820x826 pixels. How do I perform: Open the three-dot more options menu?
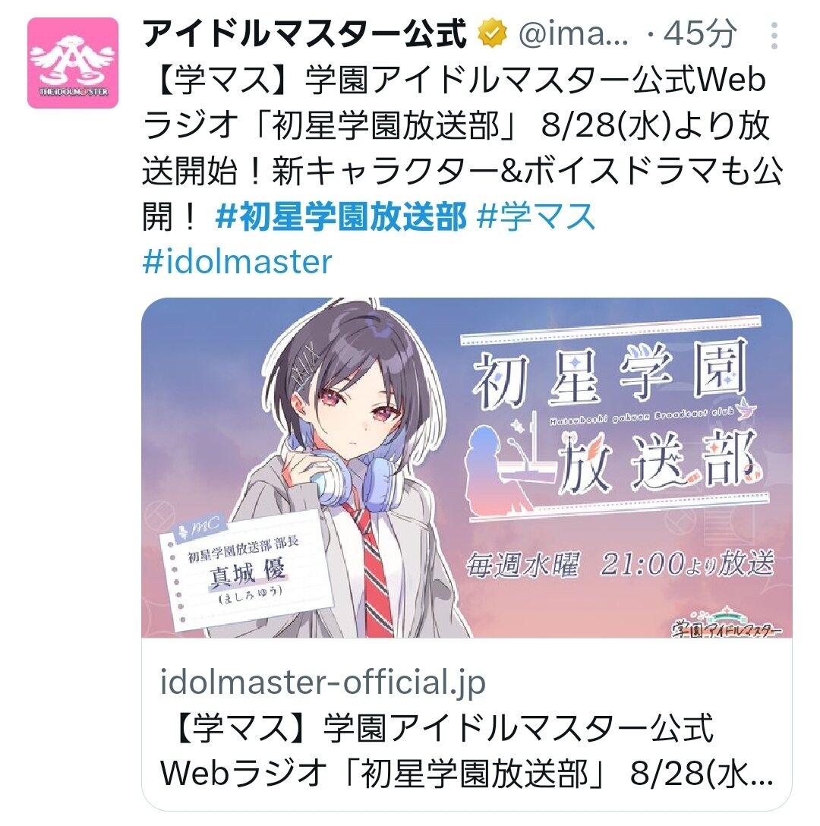click(x=774, y=35)
